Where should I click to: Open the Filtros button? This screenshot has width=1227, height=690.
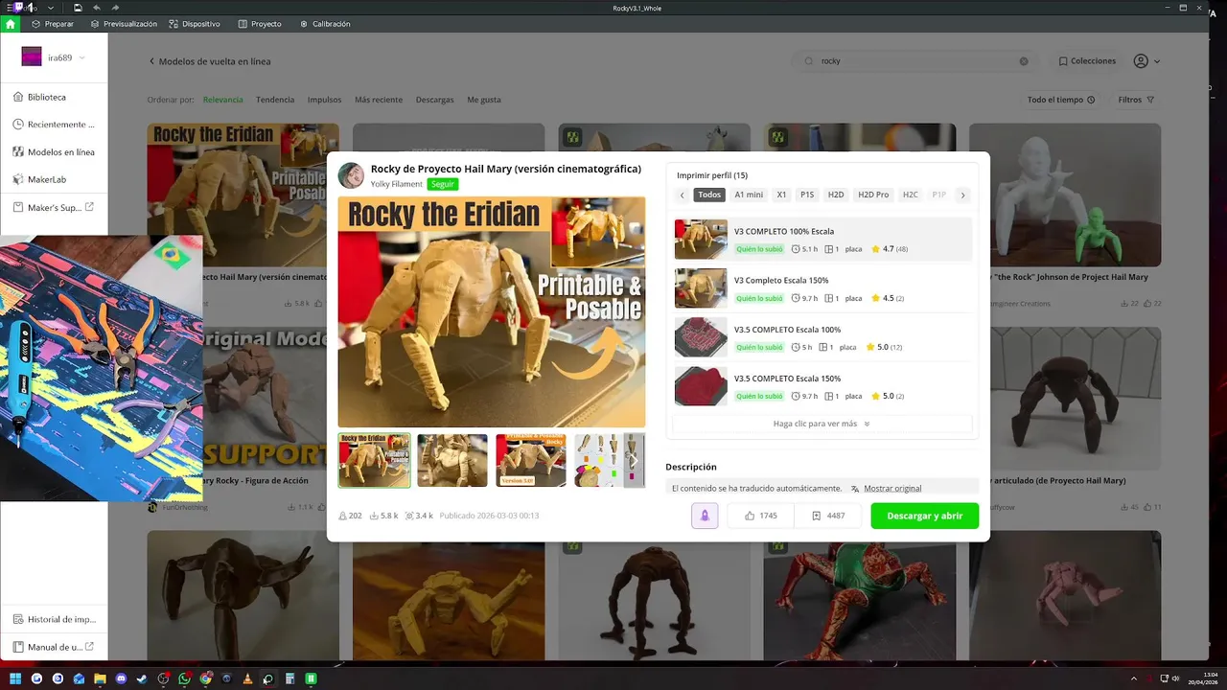click(x=1136, y=100)
